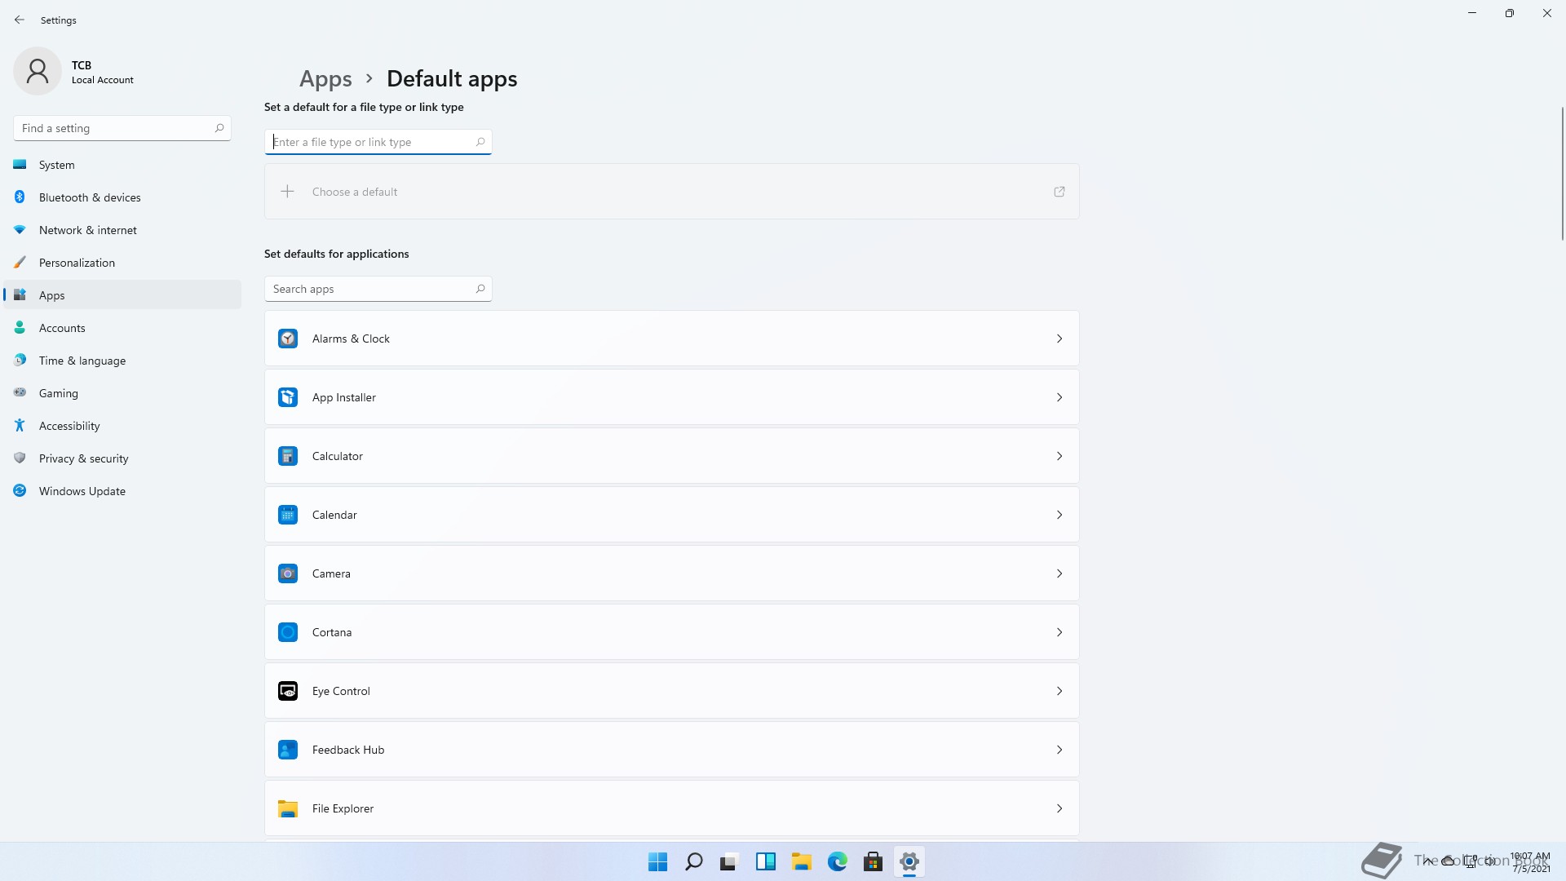Expand Calendar defaults chevron
The width and height of the screenshot is (1566, 881).
(1059, 515)
